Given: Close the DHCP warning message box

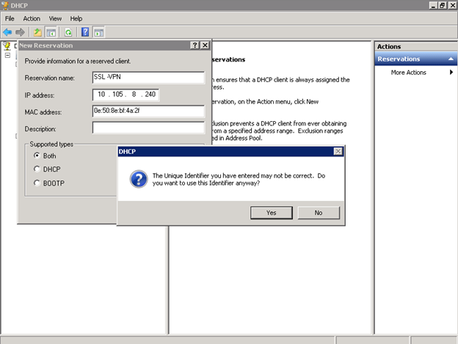Looking at the screenshot, I should click(x=338, y=151).
